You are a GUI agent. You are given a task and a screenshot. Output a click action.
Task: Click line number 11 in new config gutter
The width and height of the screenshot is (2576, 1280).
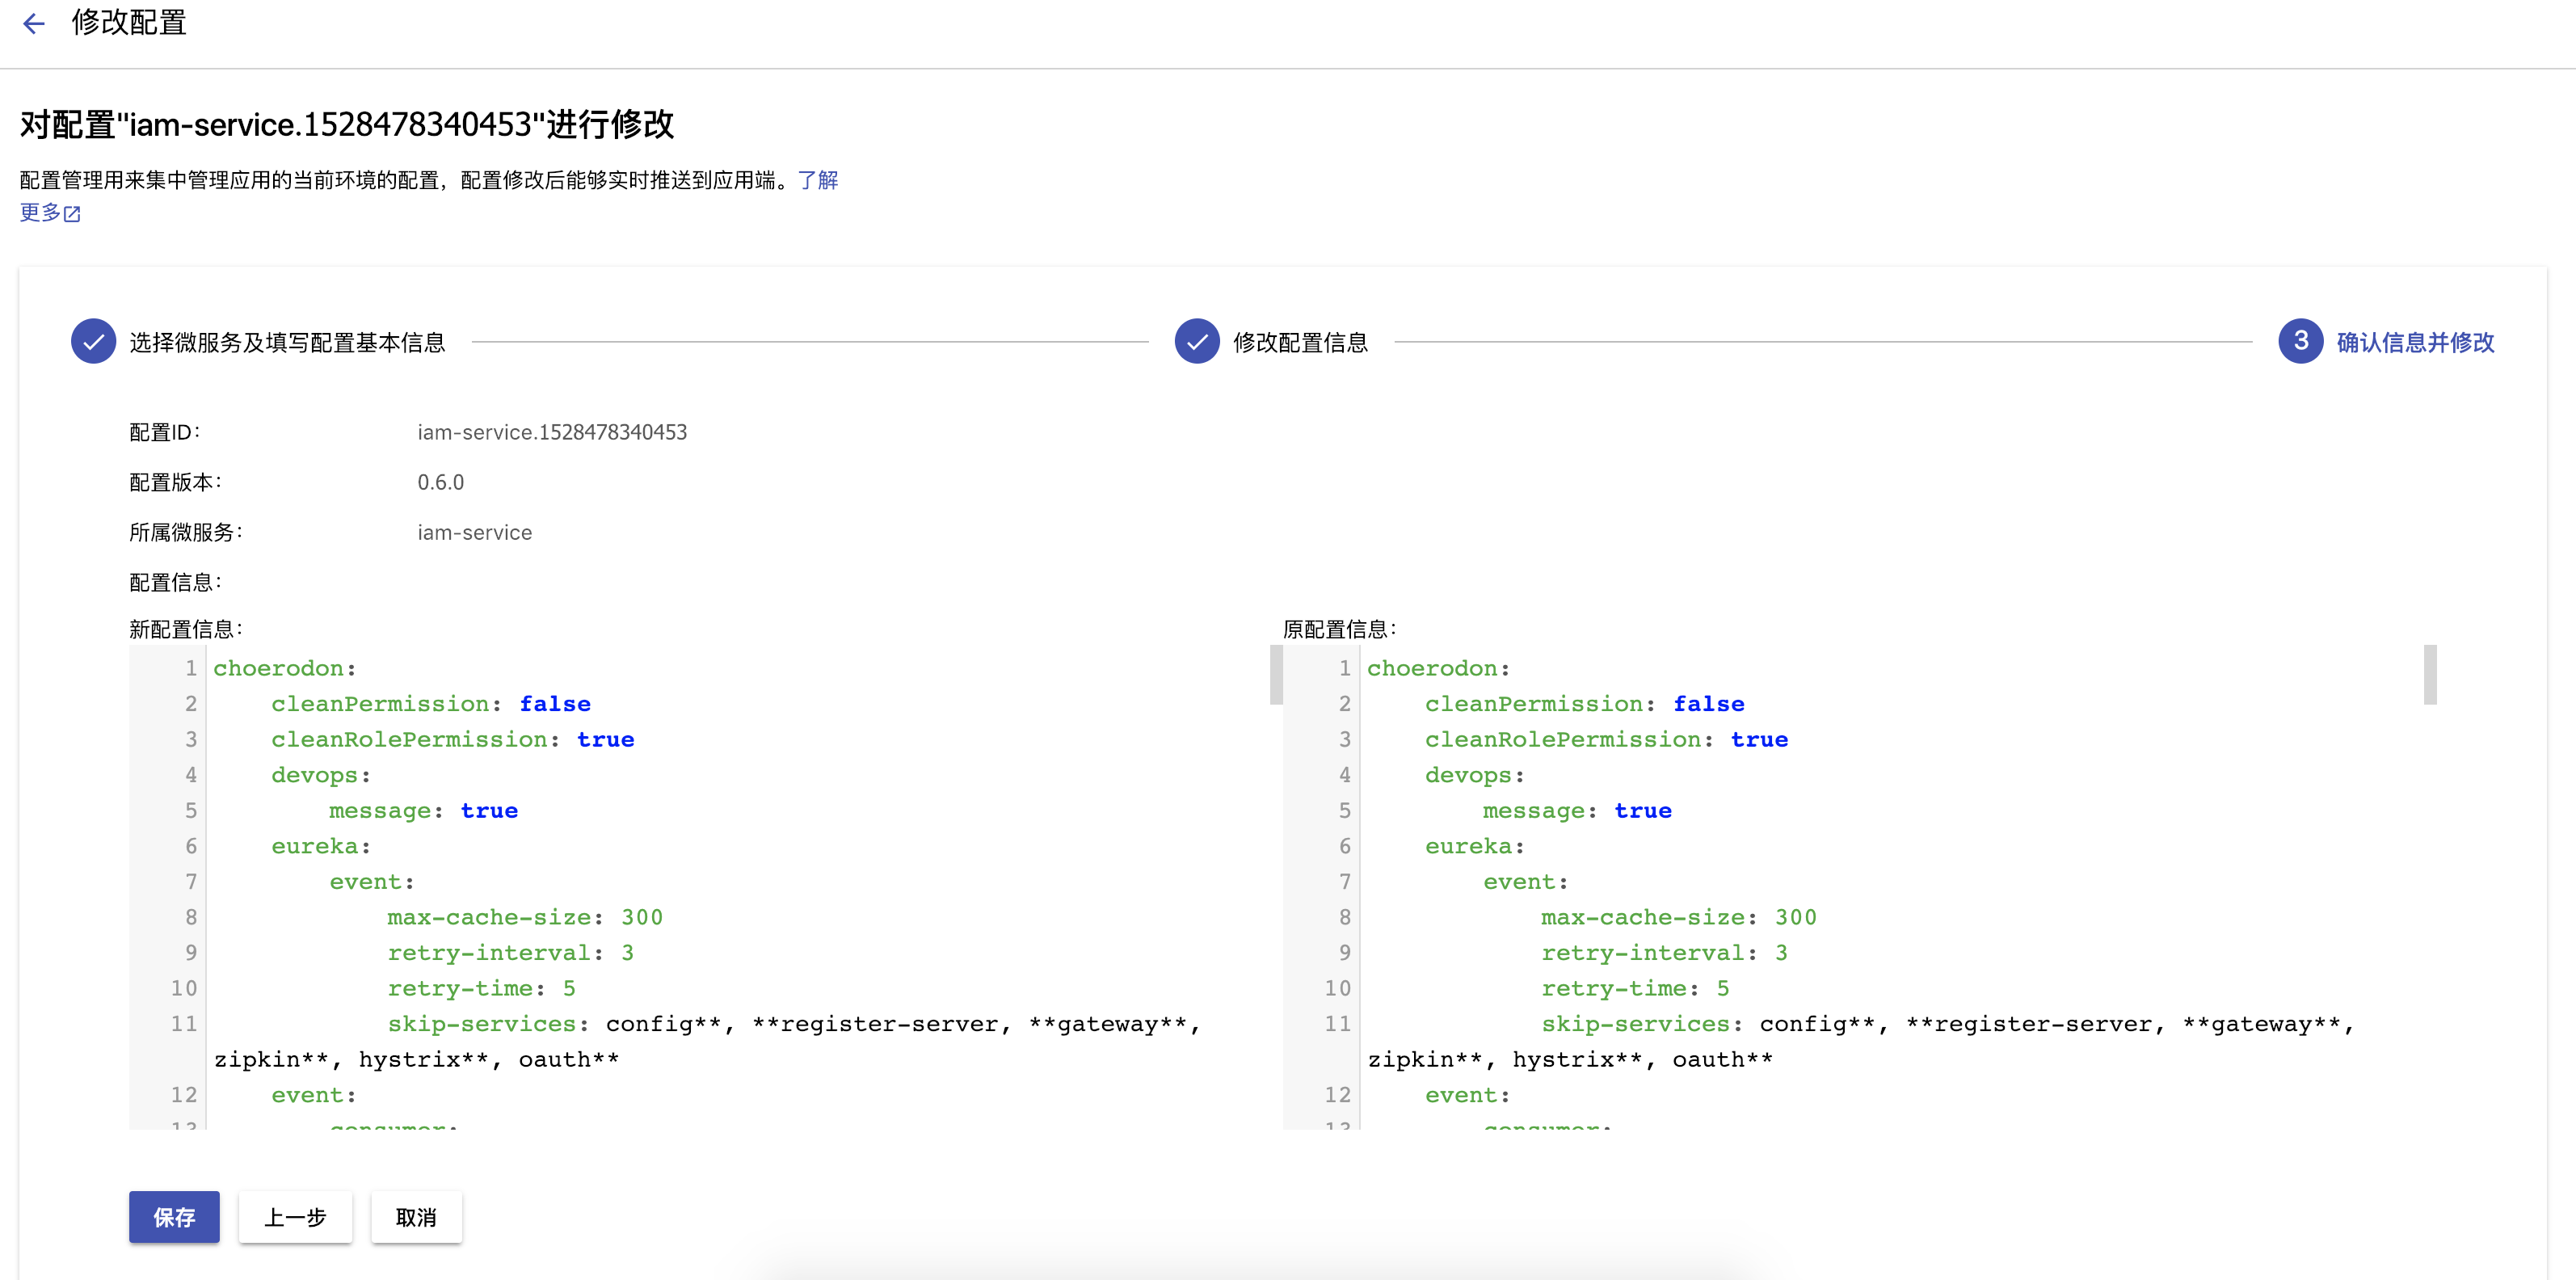(x=184, y=1024)
